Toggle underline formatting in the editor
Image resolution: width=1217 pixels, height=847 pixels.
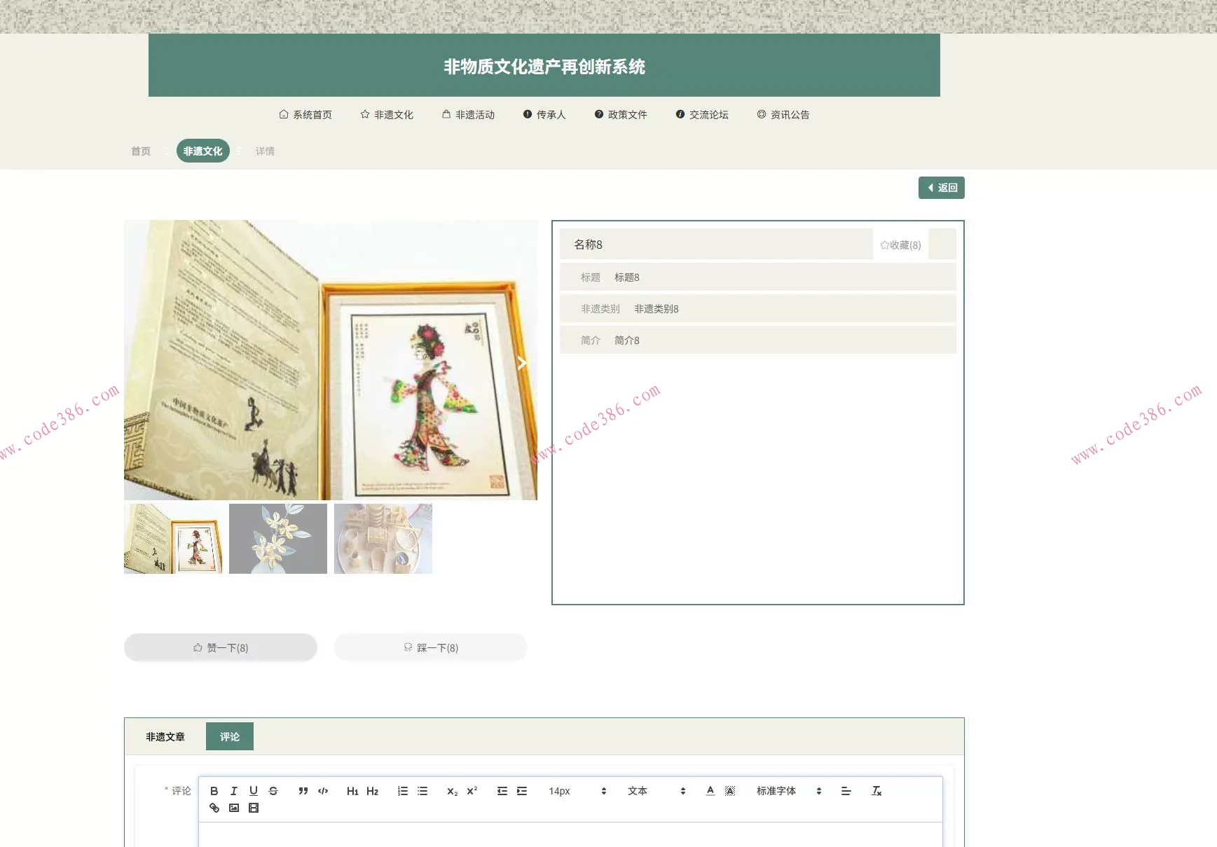click(254, 790)
